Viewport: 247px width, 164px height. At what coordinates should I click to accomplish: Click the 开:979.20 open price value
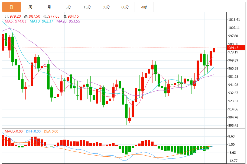tap(13, 17)
